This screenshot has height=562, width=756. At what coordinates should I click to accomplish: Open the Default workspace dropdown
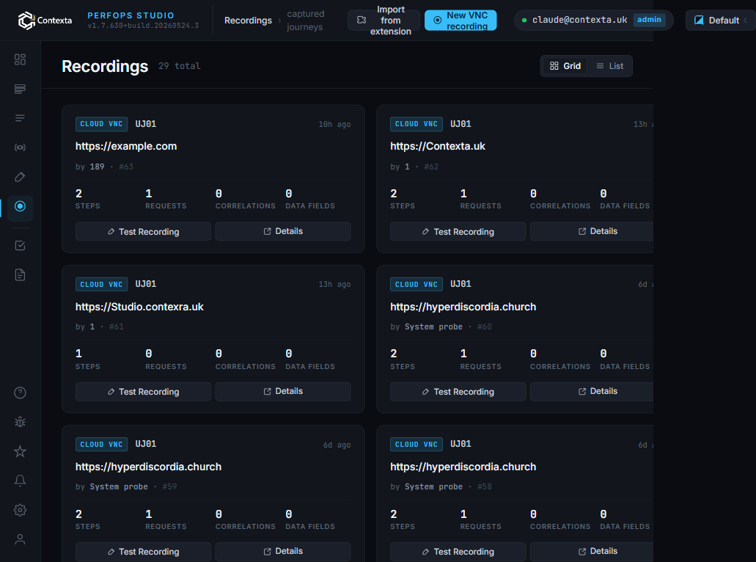point(720,21)
